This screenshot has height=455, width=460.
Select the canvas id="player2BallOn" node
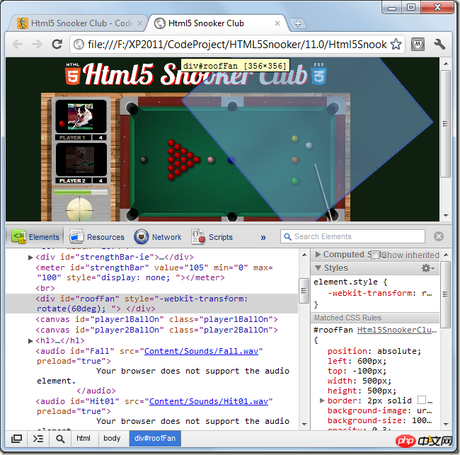156,330
